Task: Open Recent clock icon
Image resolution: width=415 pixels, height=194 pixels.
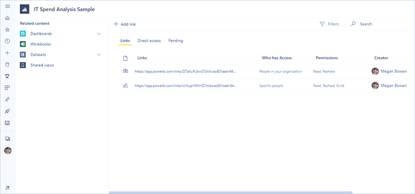Action: tap(8, 41)
